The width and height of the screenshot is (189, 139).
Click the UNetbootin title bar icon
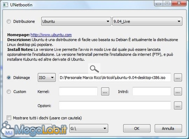pos(5,5)
